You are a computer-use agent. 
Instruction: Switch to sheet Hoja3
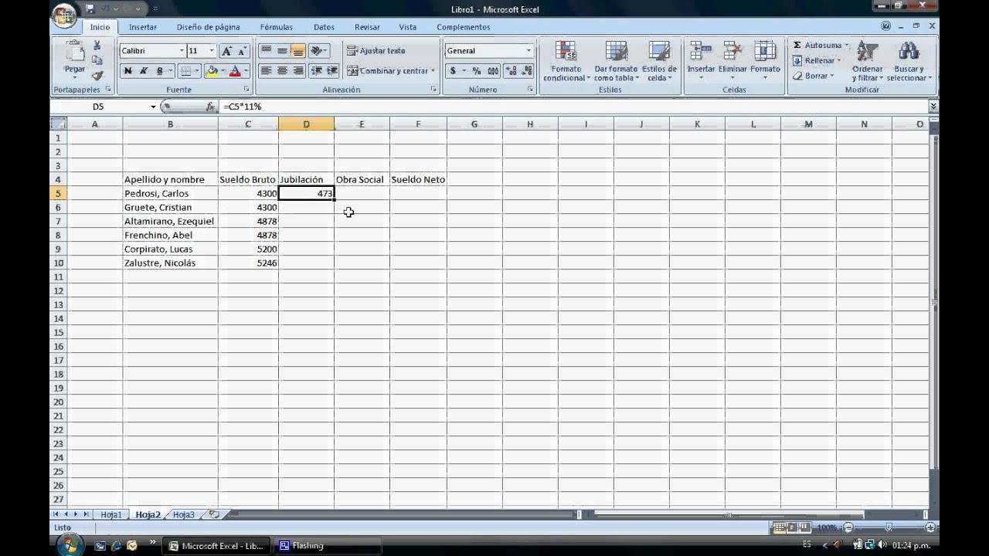tap(184, 514)
